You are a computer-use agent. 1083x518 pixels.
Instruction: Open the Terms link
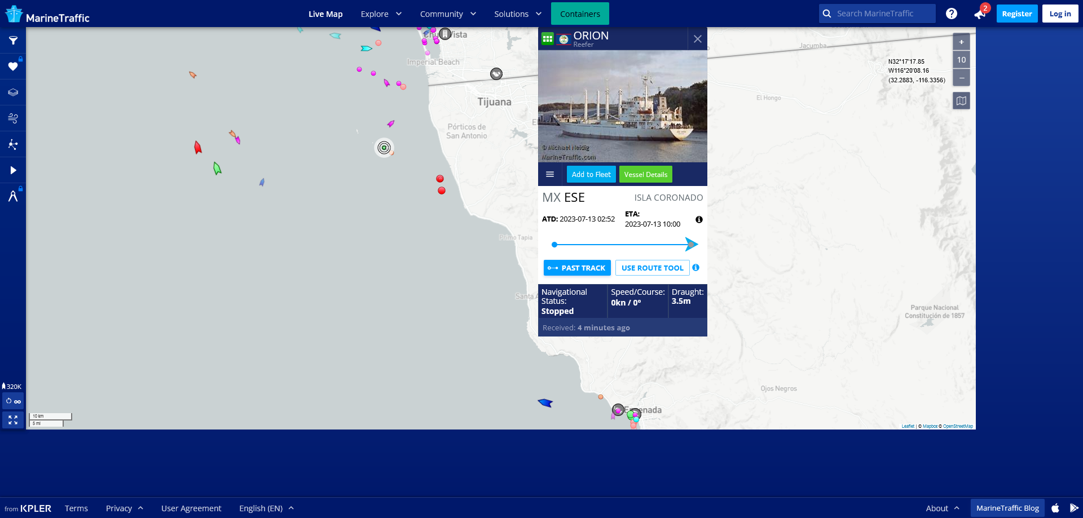coord(76,508)
